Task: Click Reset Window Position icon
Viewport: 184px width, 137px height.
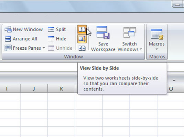Action: [x=82, y=48]
